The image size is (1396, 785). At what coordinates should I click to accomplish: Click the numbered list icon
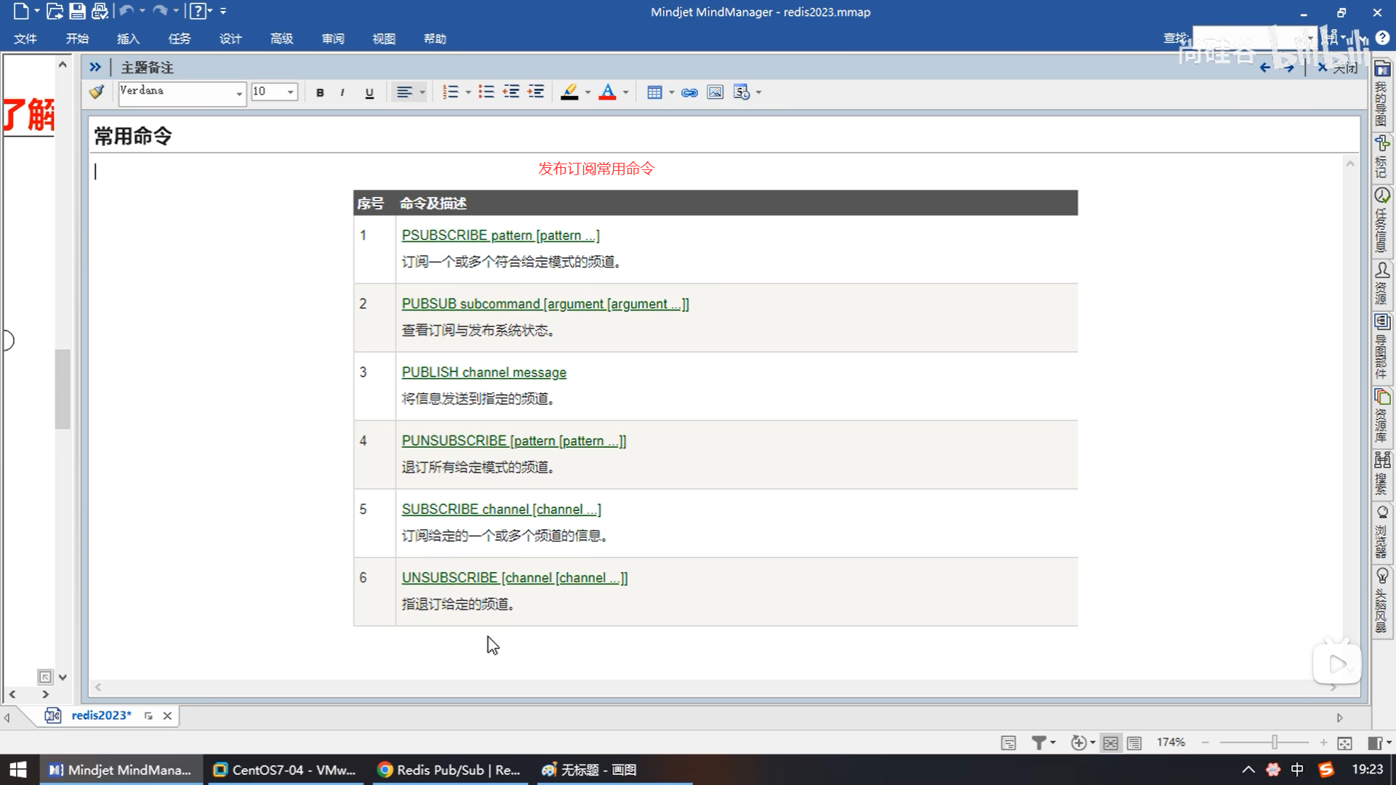(x=451, y=92)
